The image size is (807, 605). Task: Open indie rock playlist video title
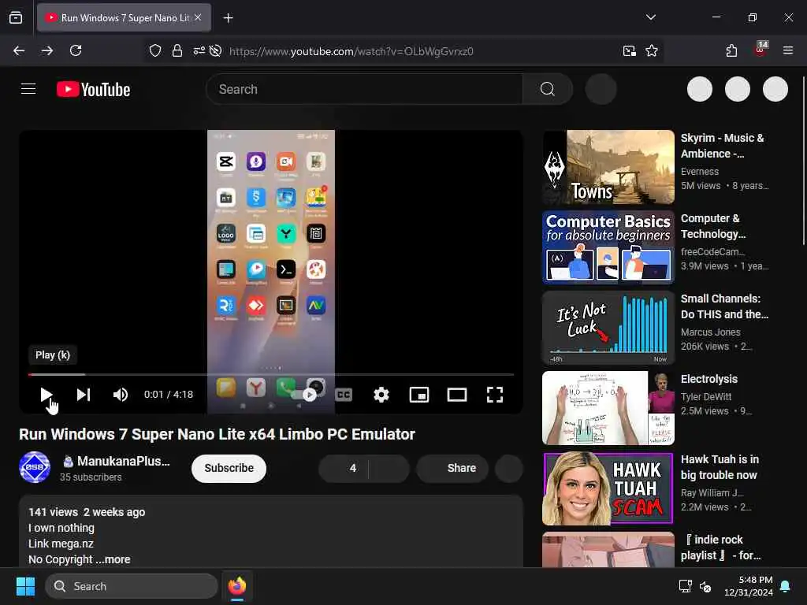pos(722,547)
